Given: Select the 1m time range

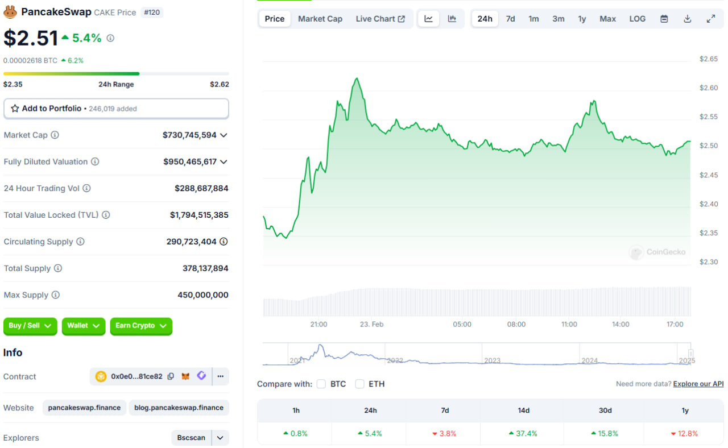Looking at the screenshot, I should click(533, 19).
